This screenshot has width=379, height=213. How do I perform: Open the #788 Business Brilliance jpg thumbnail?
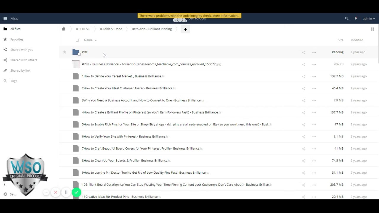tap(76, 64)
